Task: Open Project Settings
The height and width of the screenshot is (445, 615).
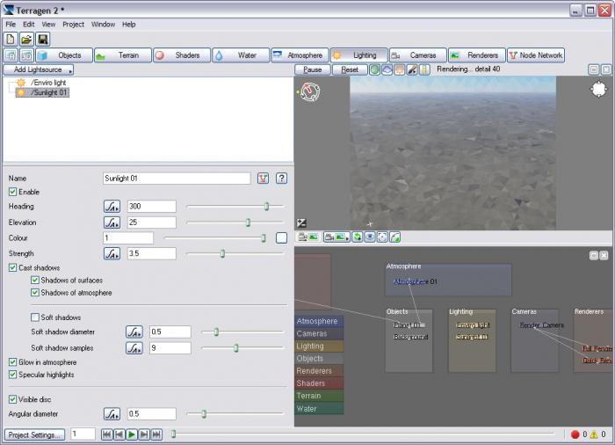Action: tap(34, 434)
